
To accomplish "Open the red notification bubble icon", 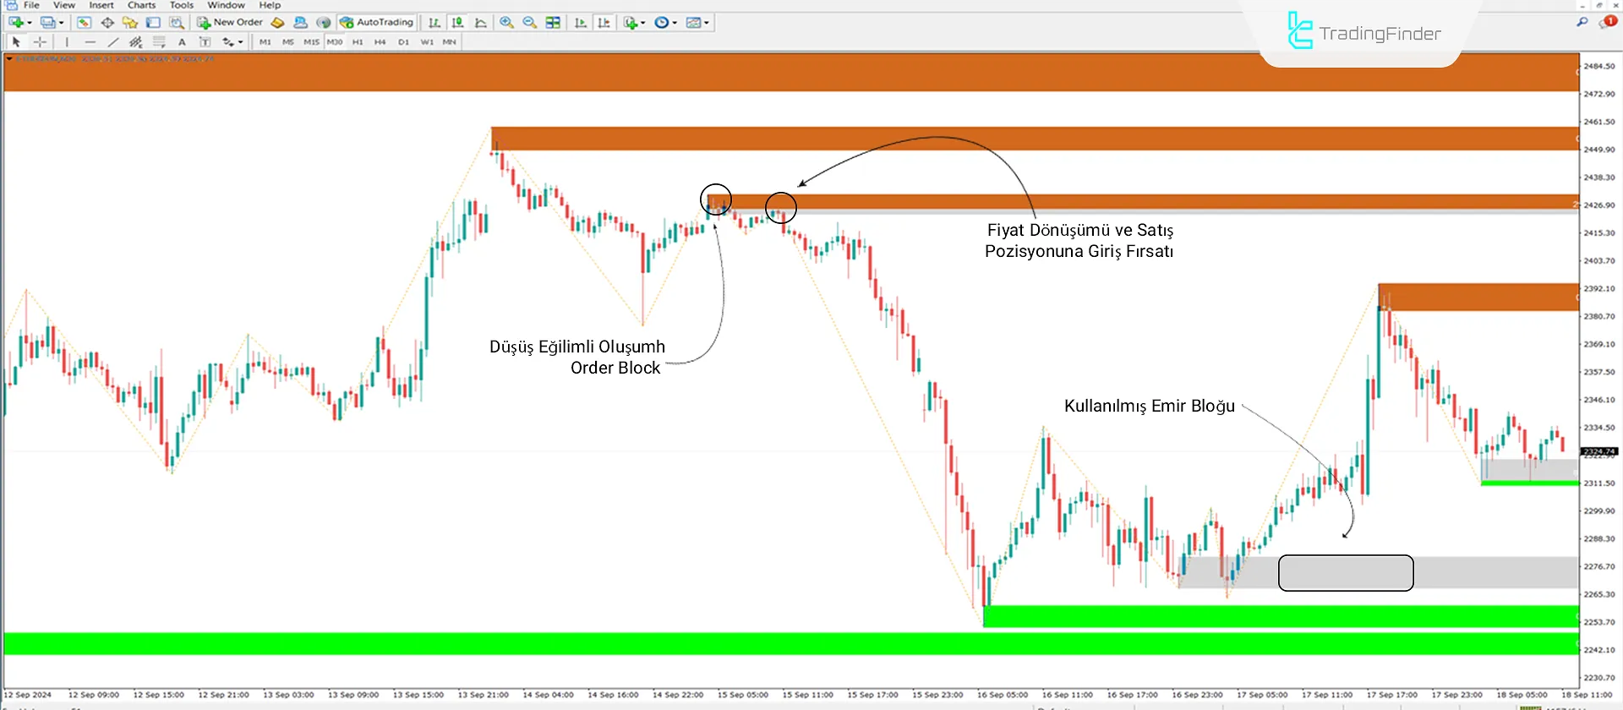I will point(1608,22).
